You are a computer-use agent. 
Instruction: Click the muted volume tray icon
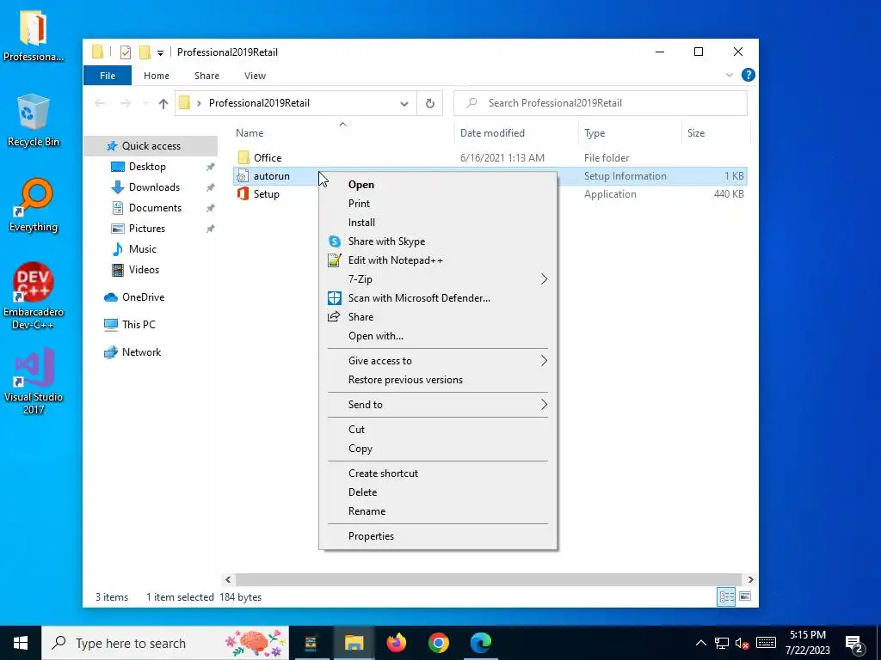(742, 643)
